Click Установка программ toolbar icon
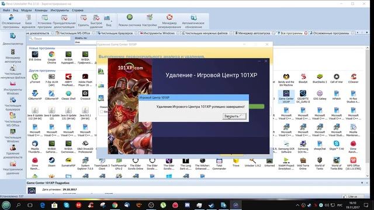Viewport: 374px width, 210px height. coord(44,22)
